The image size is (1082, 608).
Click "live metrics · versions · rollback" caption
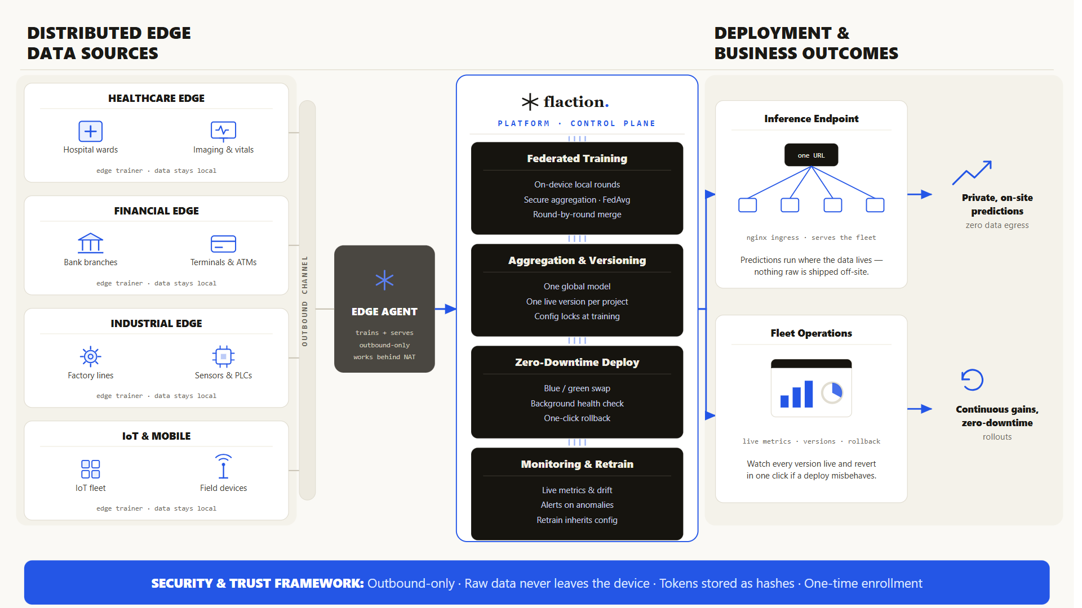pyautogui.click(x=811, y=441)
